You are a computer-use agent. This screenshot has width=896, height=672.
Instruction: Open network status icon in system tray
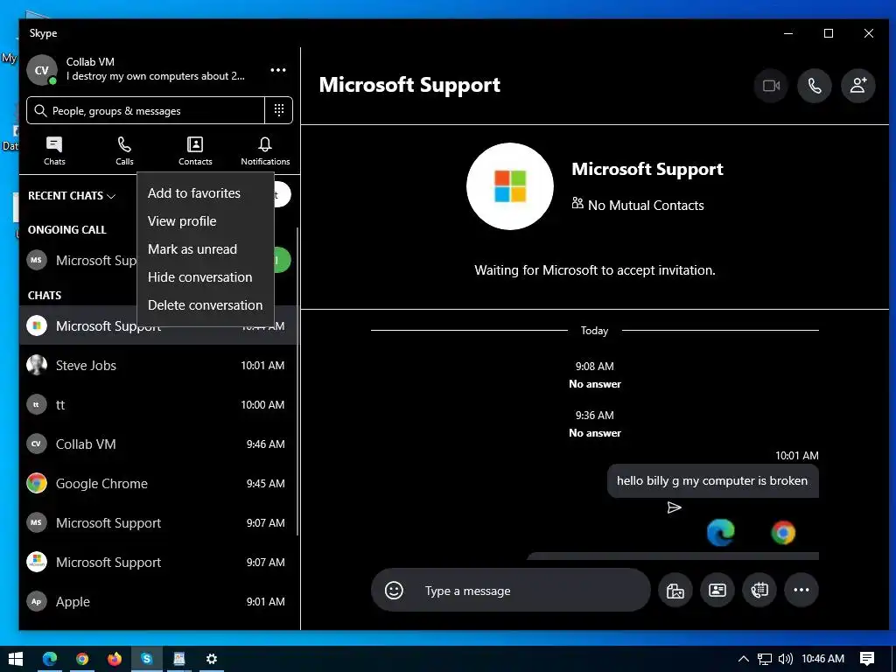(765, 659)
